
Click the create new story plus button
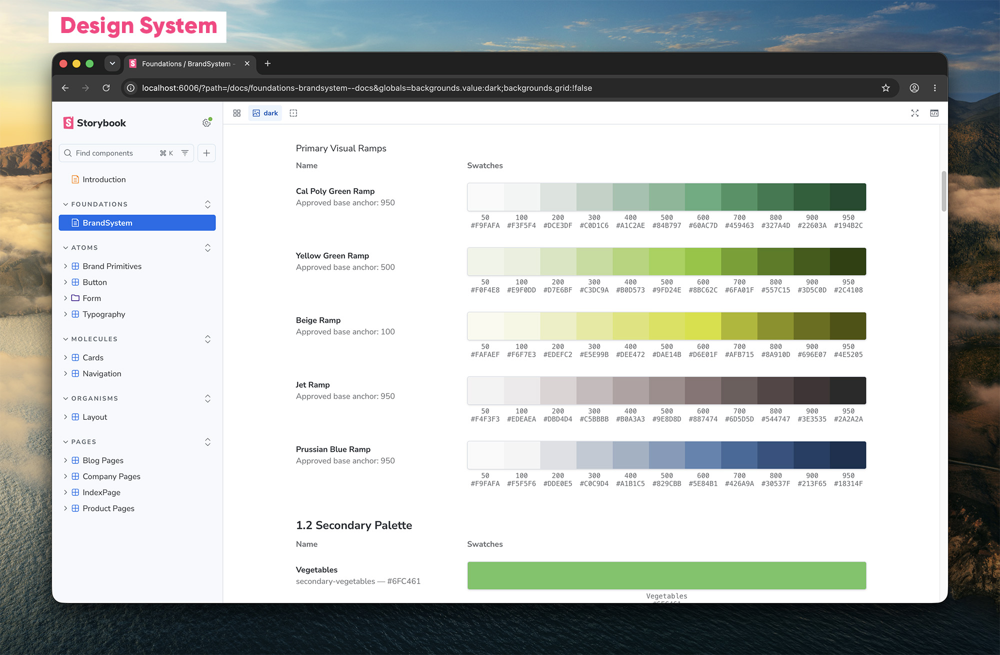[x=206, y=153]
